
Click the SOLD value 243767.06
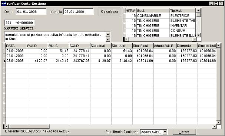(80, 61)
